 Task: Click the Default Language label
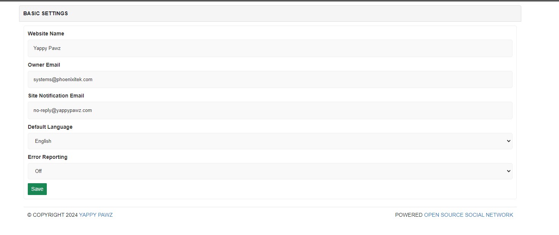click(x=50, y=127)
